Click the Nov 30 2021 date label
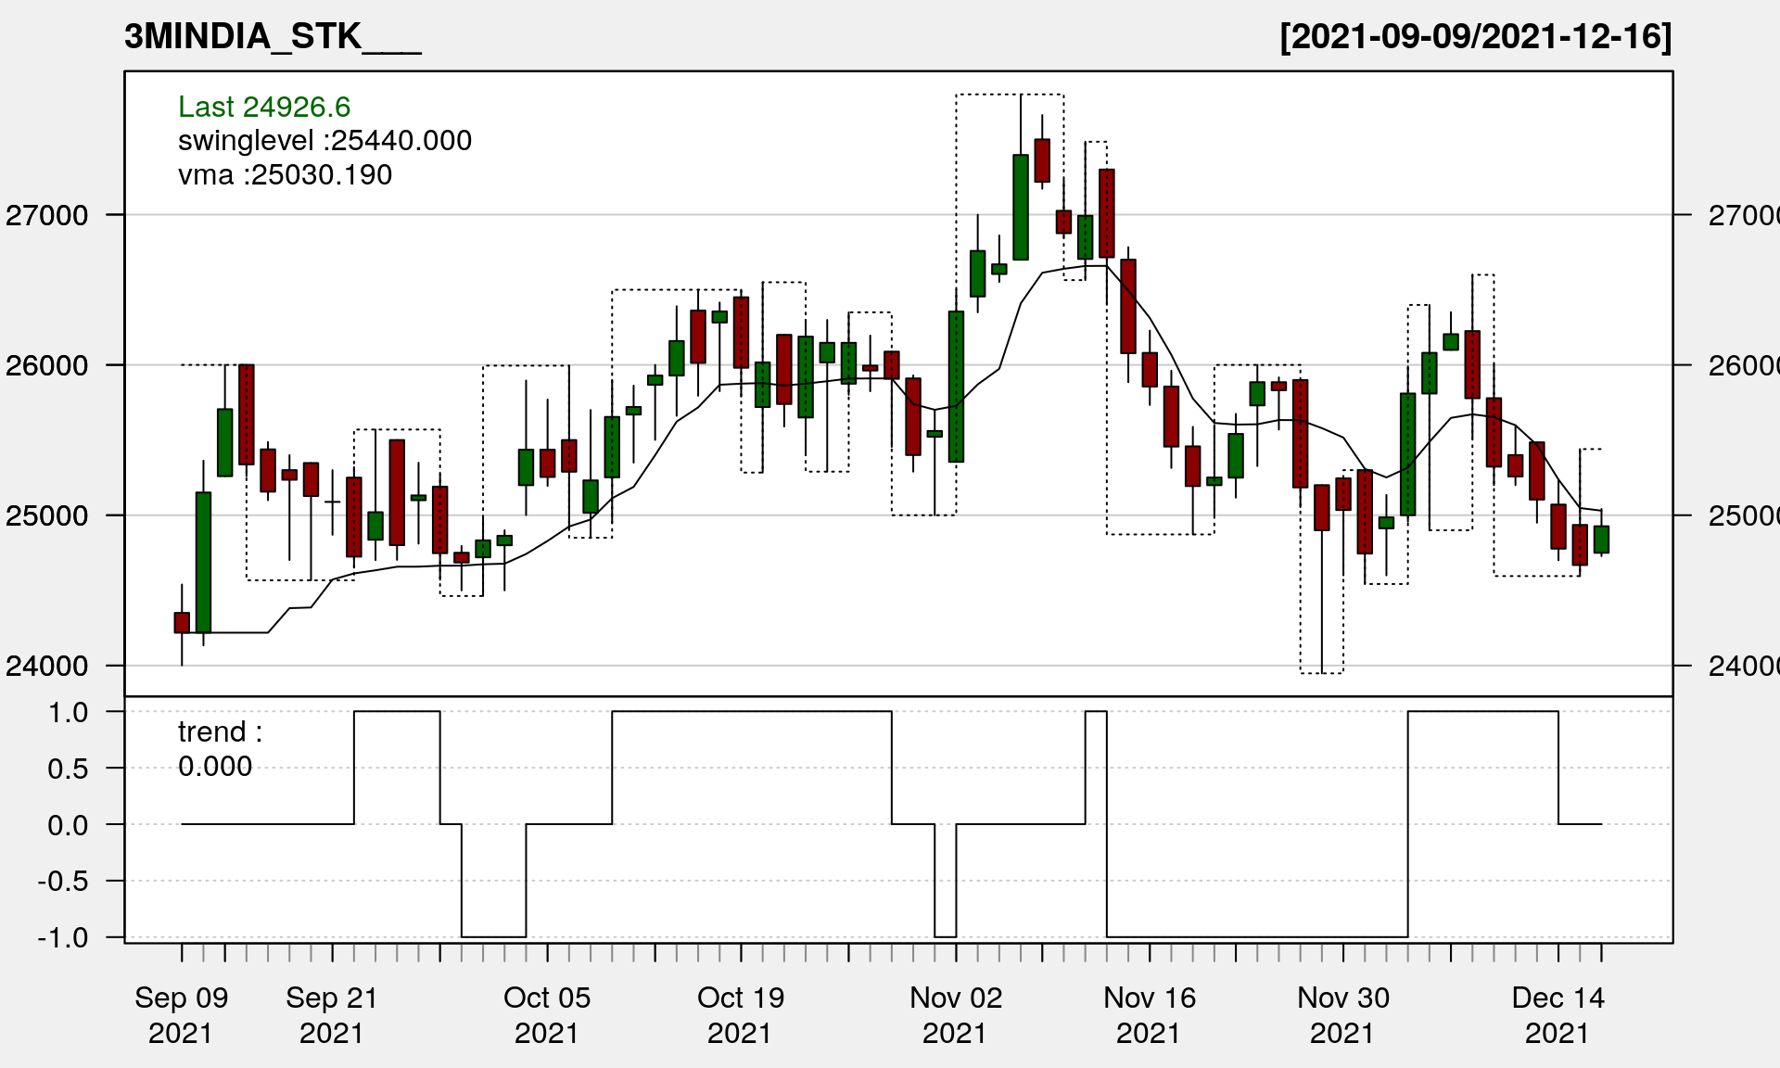 pos(1342,1014)
